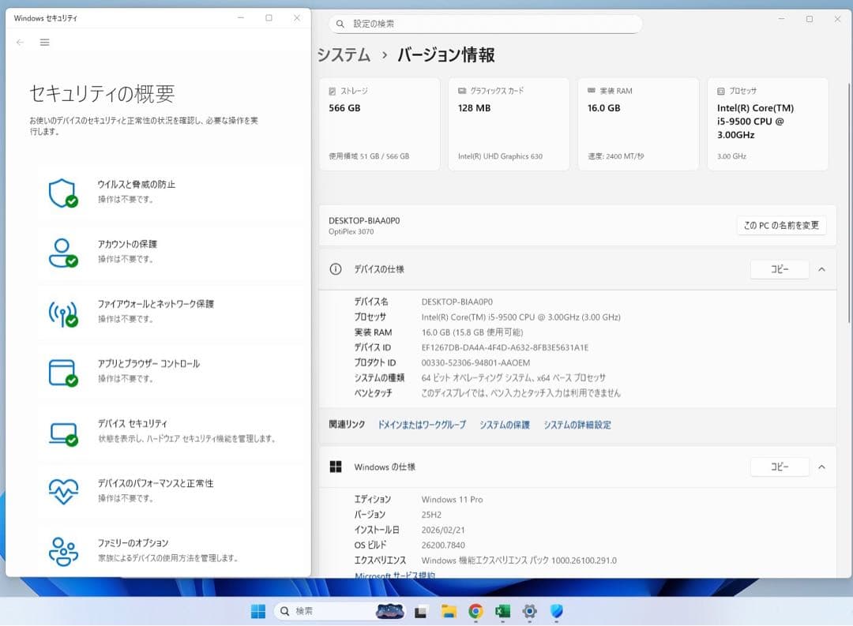
Task: Open virus and threat protection shield icon
Action: (63, 193)
